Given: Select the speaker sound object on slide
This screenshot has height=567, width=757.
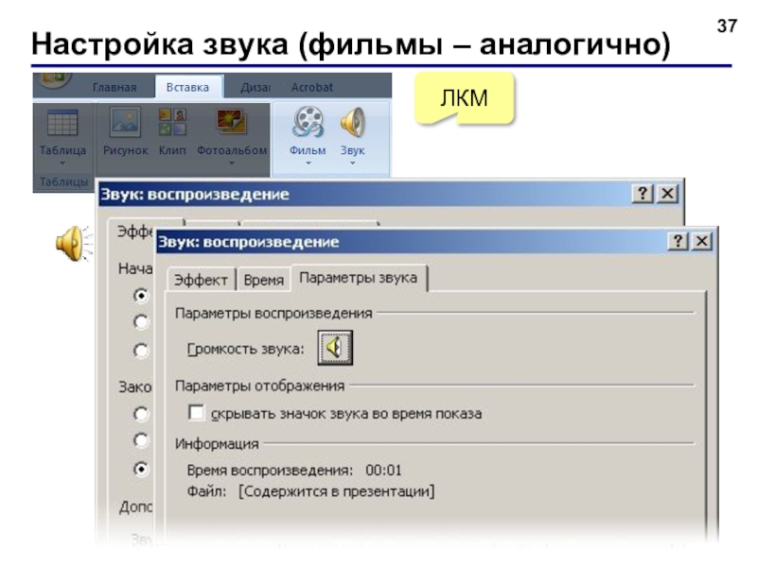Looking at the screenshot, I should coord(74,244).
